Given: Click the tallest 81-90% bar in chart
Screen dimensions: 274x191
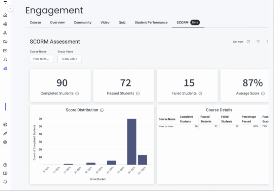Looking at the screenshot, I should (x=131, y=141).
